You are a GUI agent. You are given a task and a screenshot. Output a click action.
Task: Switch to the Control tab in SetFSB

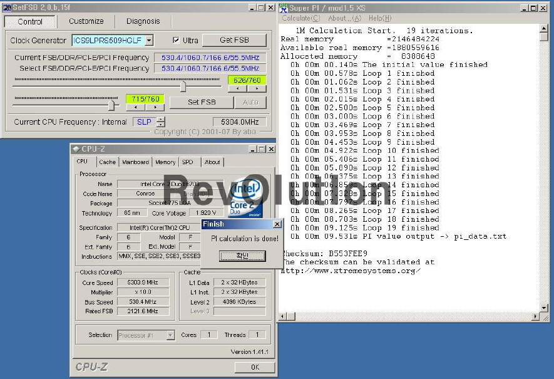(30, 21)
